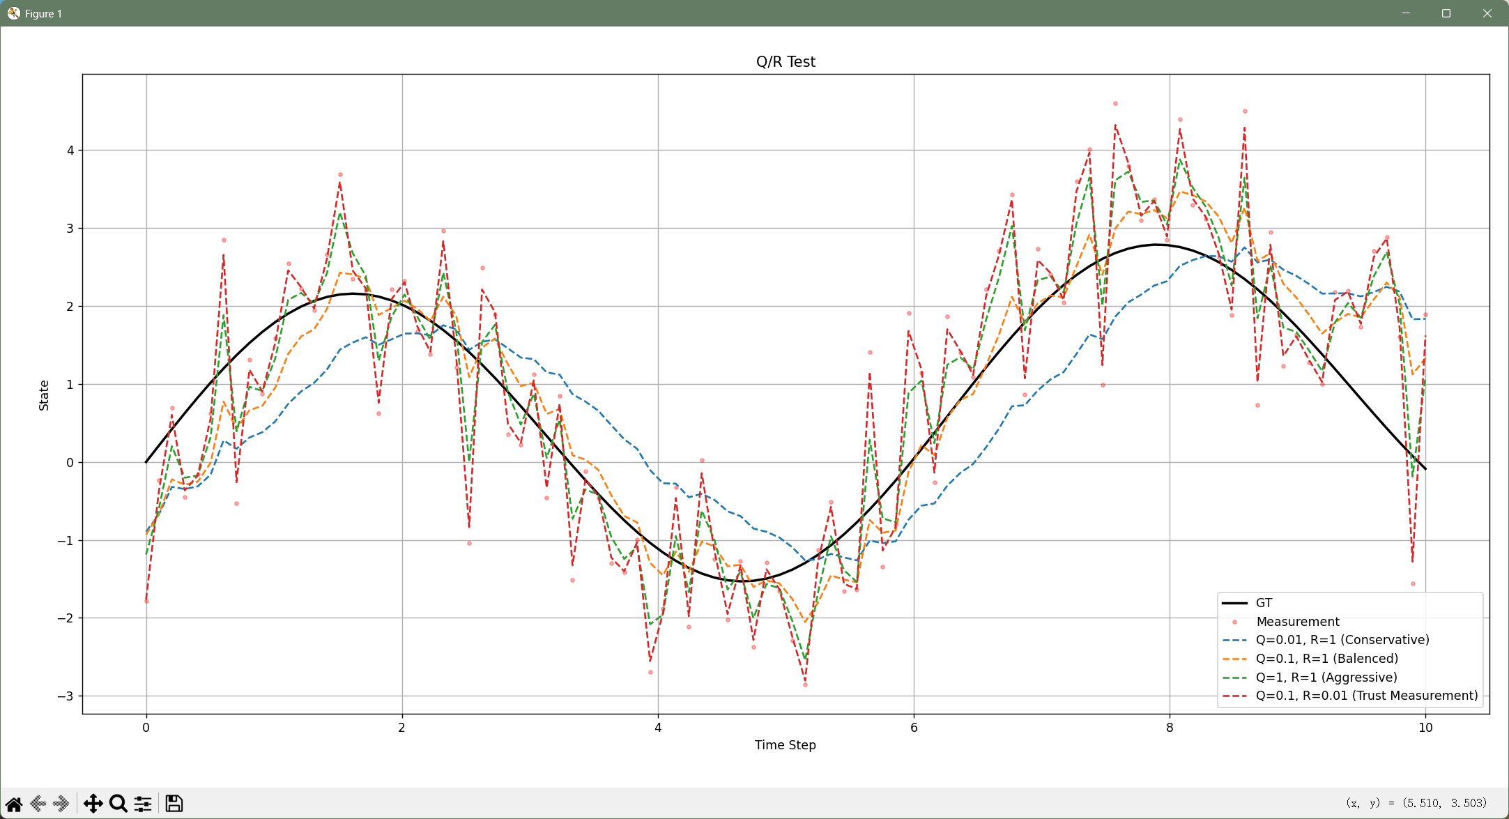This screenshot has height=819, width=1509.
Task: Click the 'State' y-axis label
Action: 44,395
